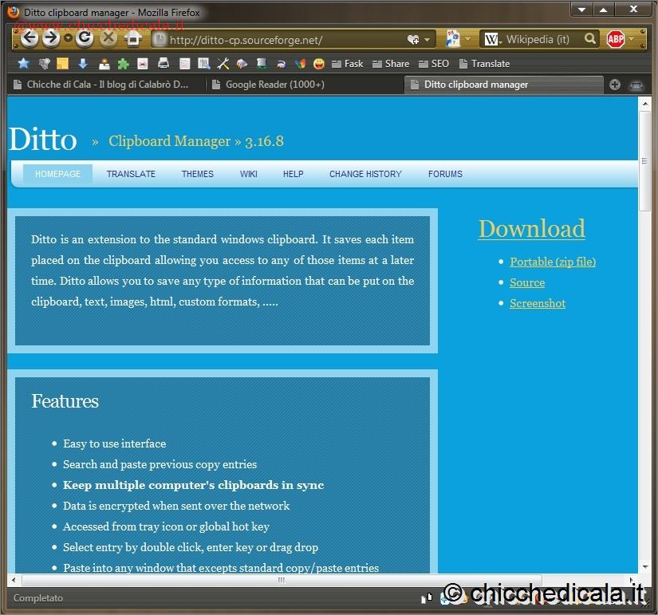Open downloads via the blue down-arrow icon
This screenshot has width=658, height=615.
pos(82,64)
